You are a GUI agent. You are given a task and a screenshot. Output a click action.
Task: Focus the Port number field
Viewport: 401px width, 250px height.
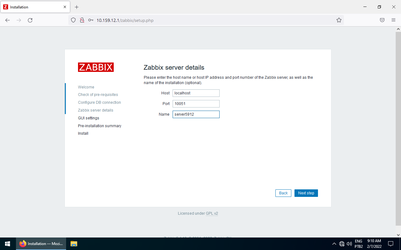pyautogui.click(x=196, y=104)
